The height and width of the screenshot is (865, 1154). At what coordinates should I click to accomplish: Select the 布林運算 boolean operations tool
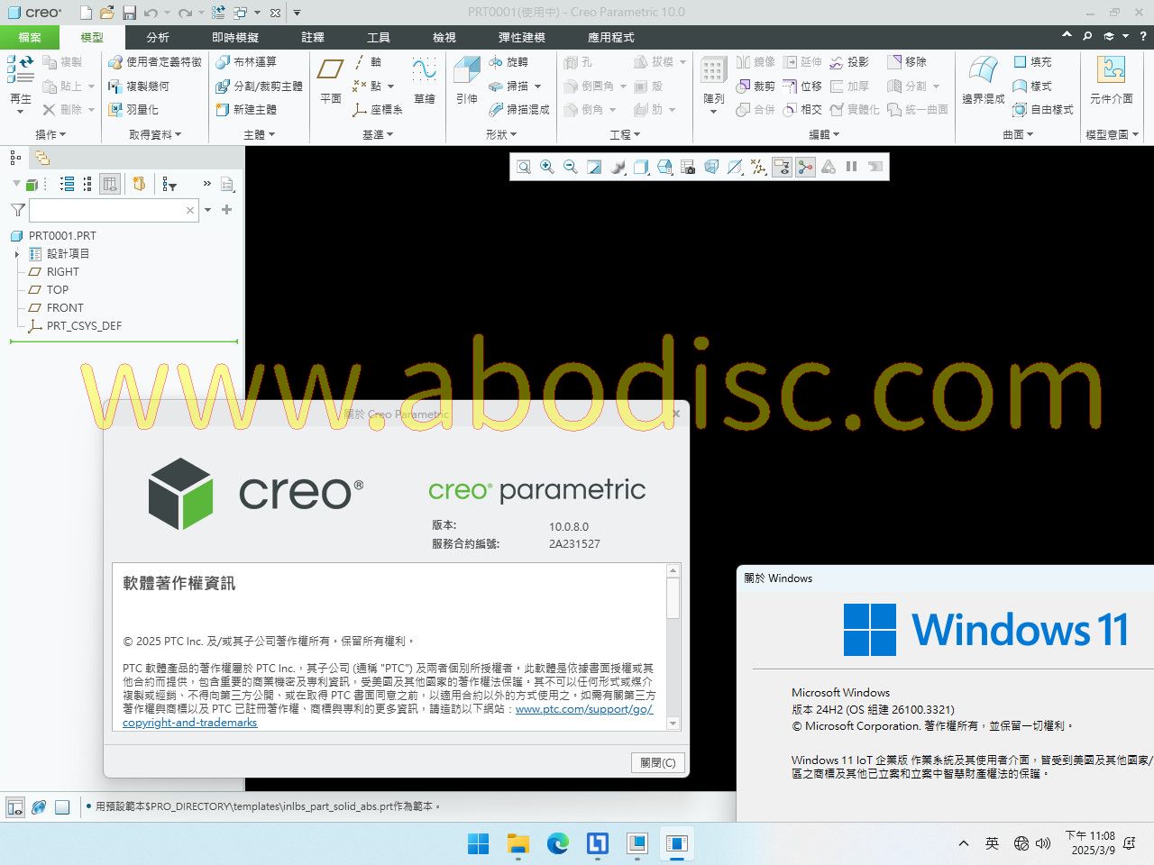tap(246, 62)
